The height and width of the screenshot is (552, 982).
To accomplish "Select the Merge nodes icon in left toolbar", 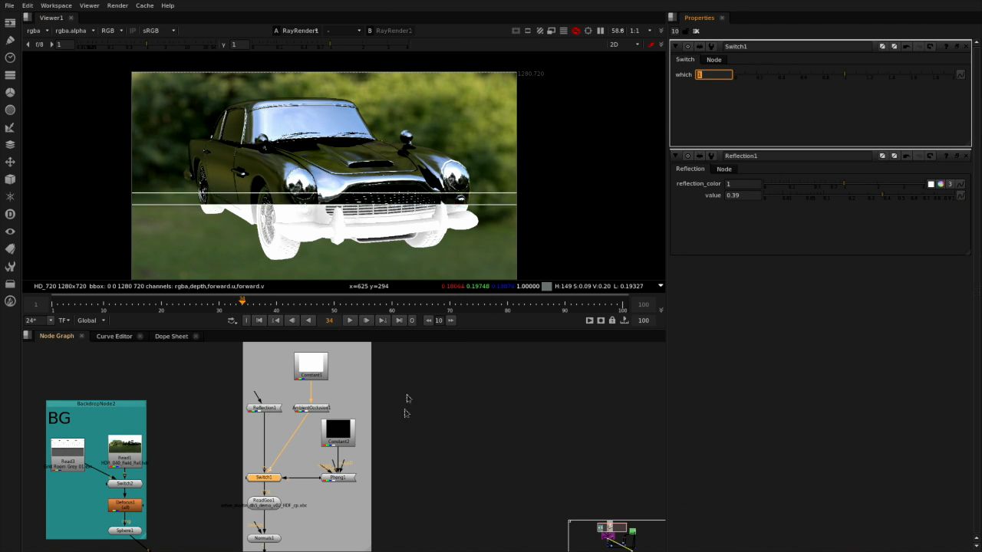I will (x=10, y=146).
